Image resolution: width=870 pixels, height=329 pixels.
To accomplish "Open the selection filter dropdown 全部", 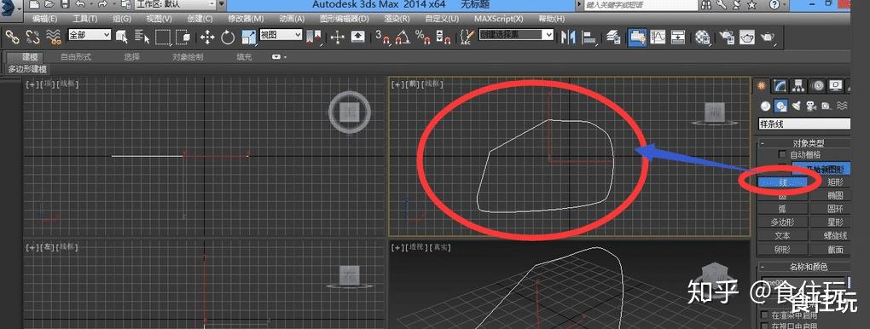I will click(90, 35).
